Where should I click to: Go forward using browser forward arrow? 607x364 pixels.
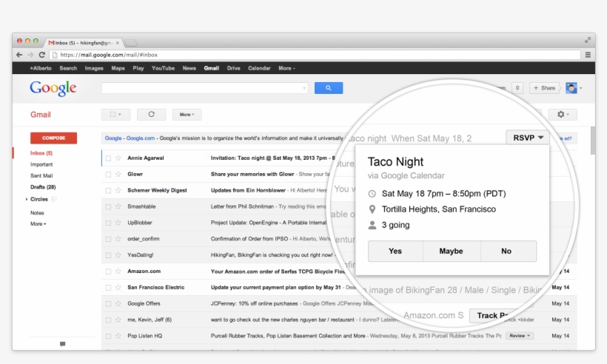(x=30, y=55)
